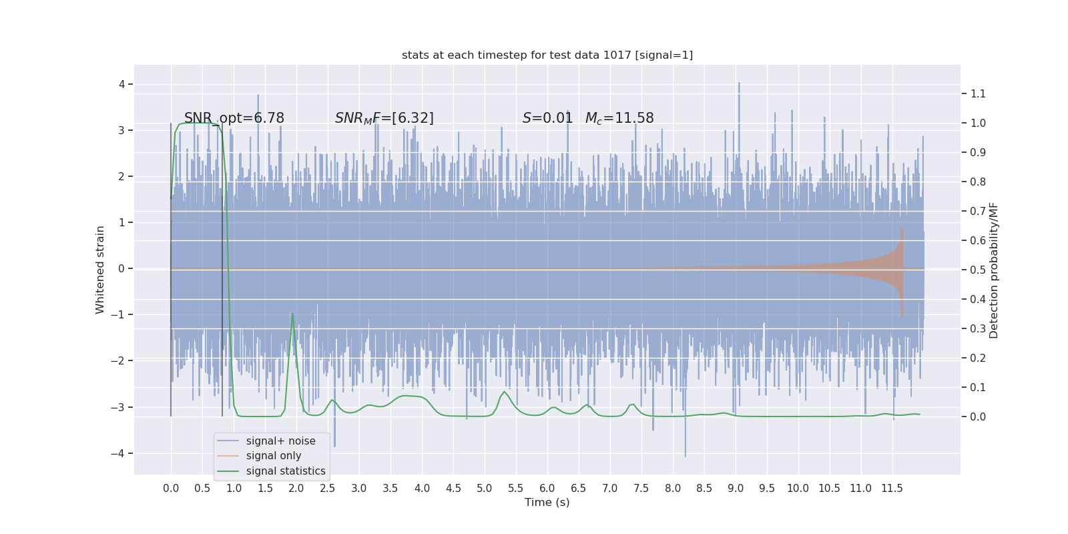Click the plot title mentioning test data 1017

[547, 55]
